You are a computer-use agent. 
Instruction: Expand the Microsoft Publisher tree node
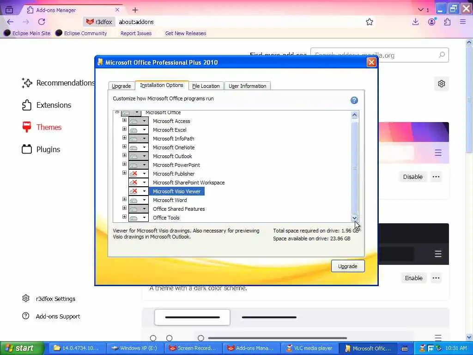[124, 173]
